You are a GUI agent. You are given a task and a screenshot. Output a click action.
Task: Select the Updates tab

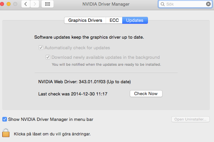tap(135, 20)
